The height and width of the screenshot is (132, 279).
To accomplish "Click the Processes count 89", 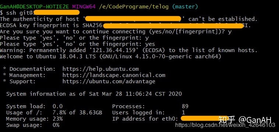I will pos(185,106).
